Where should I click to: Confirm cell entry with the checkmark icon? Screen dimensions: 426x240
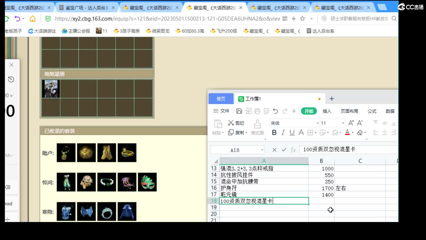[x=284, y=150]
